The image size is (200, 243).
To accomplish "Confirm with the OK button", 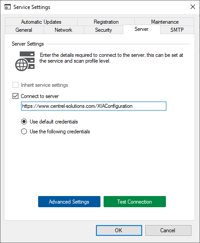I will click(119, 230).
